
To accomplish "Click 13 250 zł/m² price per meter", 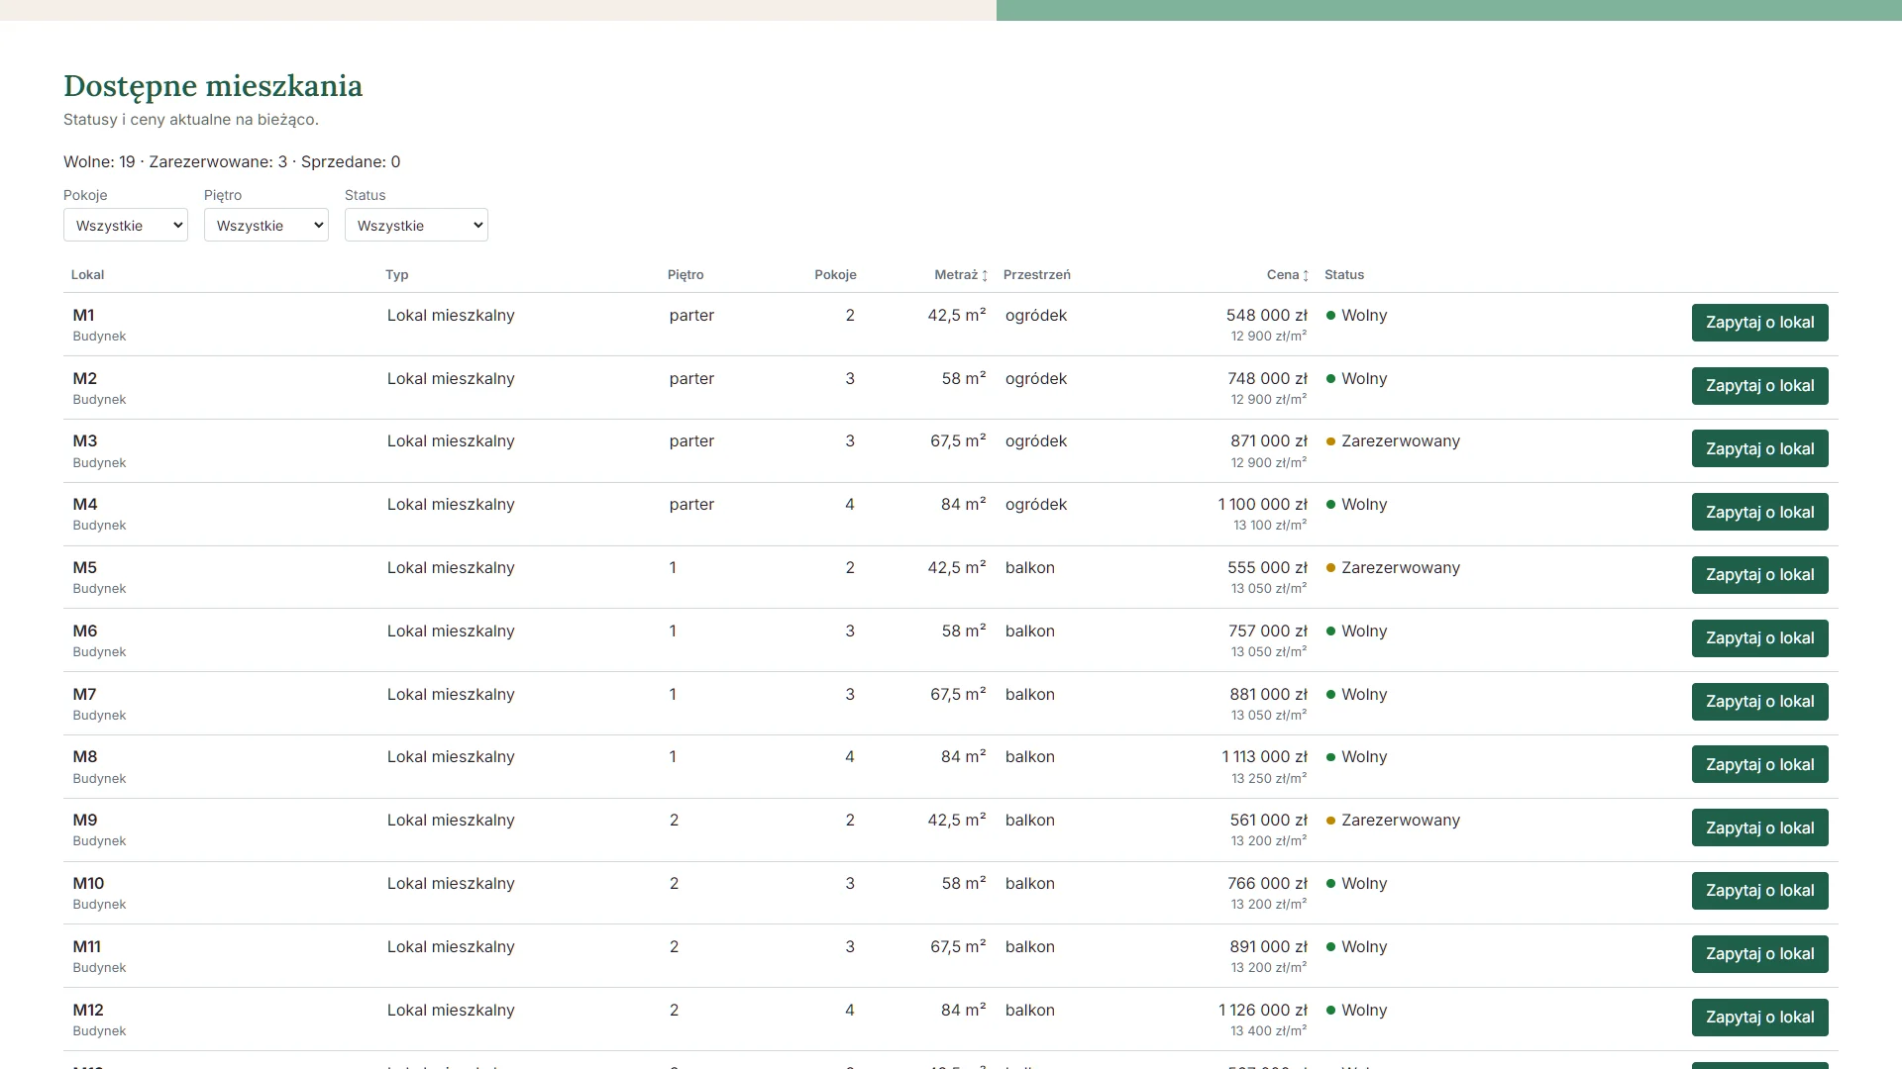I will click(1269, 779).
